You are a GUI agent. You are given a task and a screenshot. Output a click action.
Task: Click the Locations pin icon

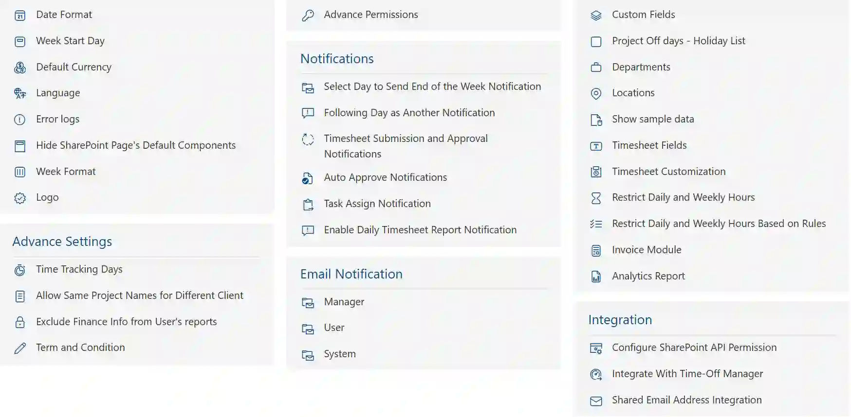596,93
